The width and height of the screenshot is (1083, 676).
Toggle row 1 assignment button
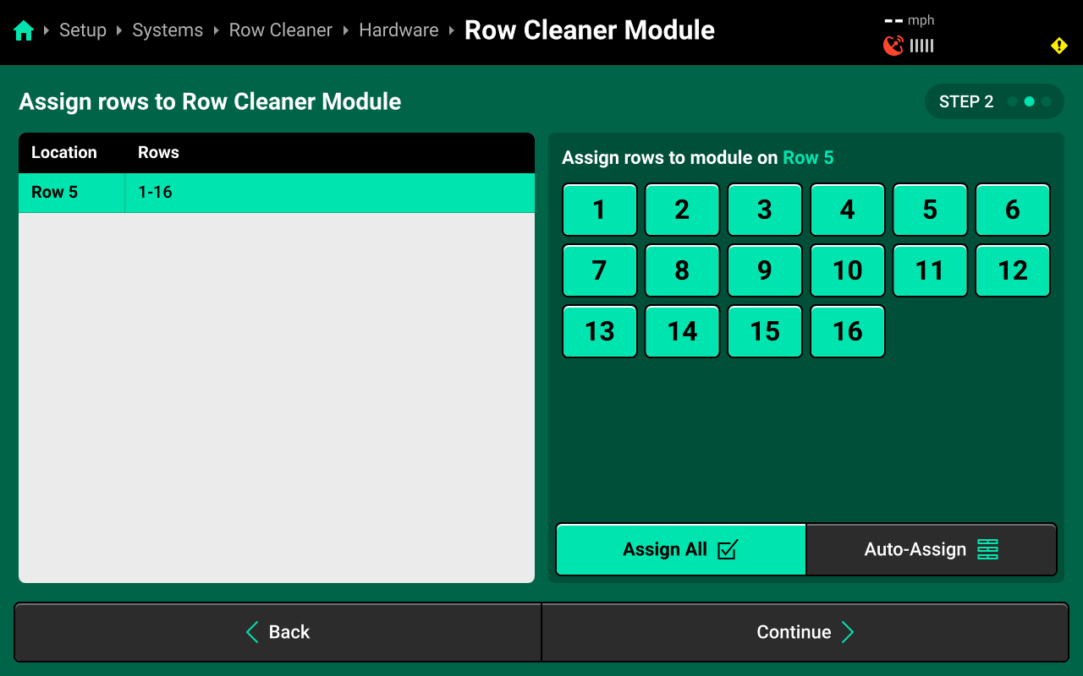click(600, 210)
